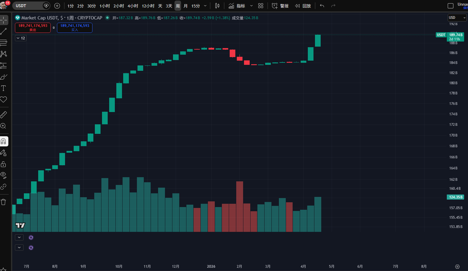Toggle hide all drawings eye icon
The height and width of the screenshot is (271, 468).
(x=4, y=175)
